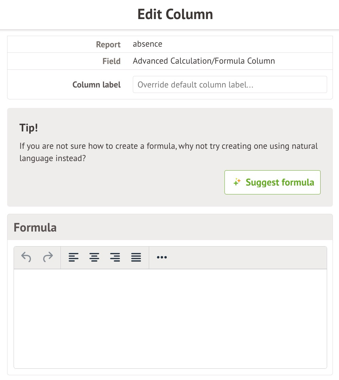Align formula text to the left
Screen dimensions: 339x380
[73, 257]
